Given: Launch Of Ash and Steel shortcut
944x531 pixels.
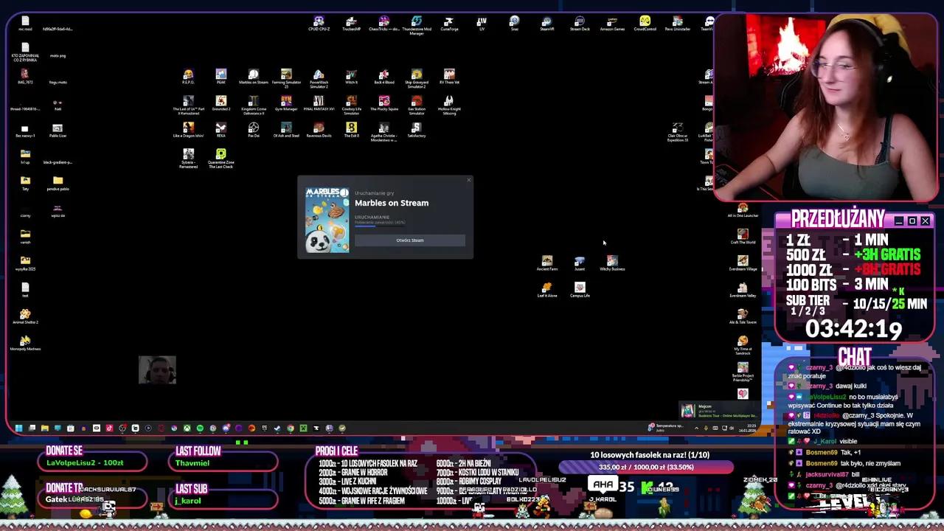Looking at the screenshot, I should [x=286, y=131].
